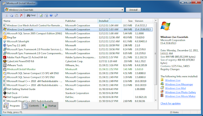Switch to the Contents tab
203x116 pixels.
pyautogui.click(x=31, y=106)
